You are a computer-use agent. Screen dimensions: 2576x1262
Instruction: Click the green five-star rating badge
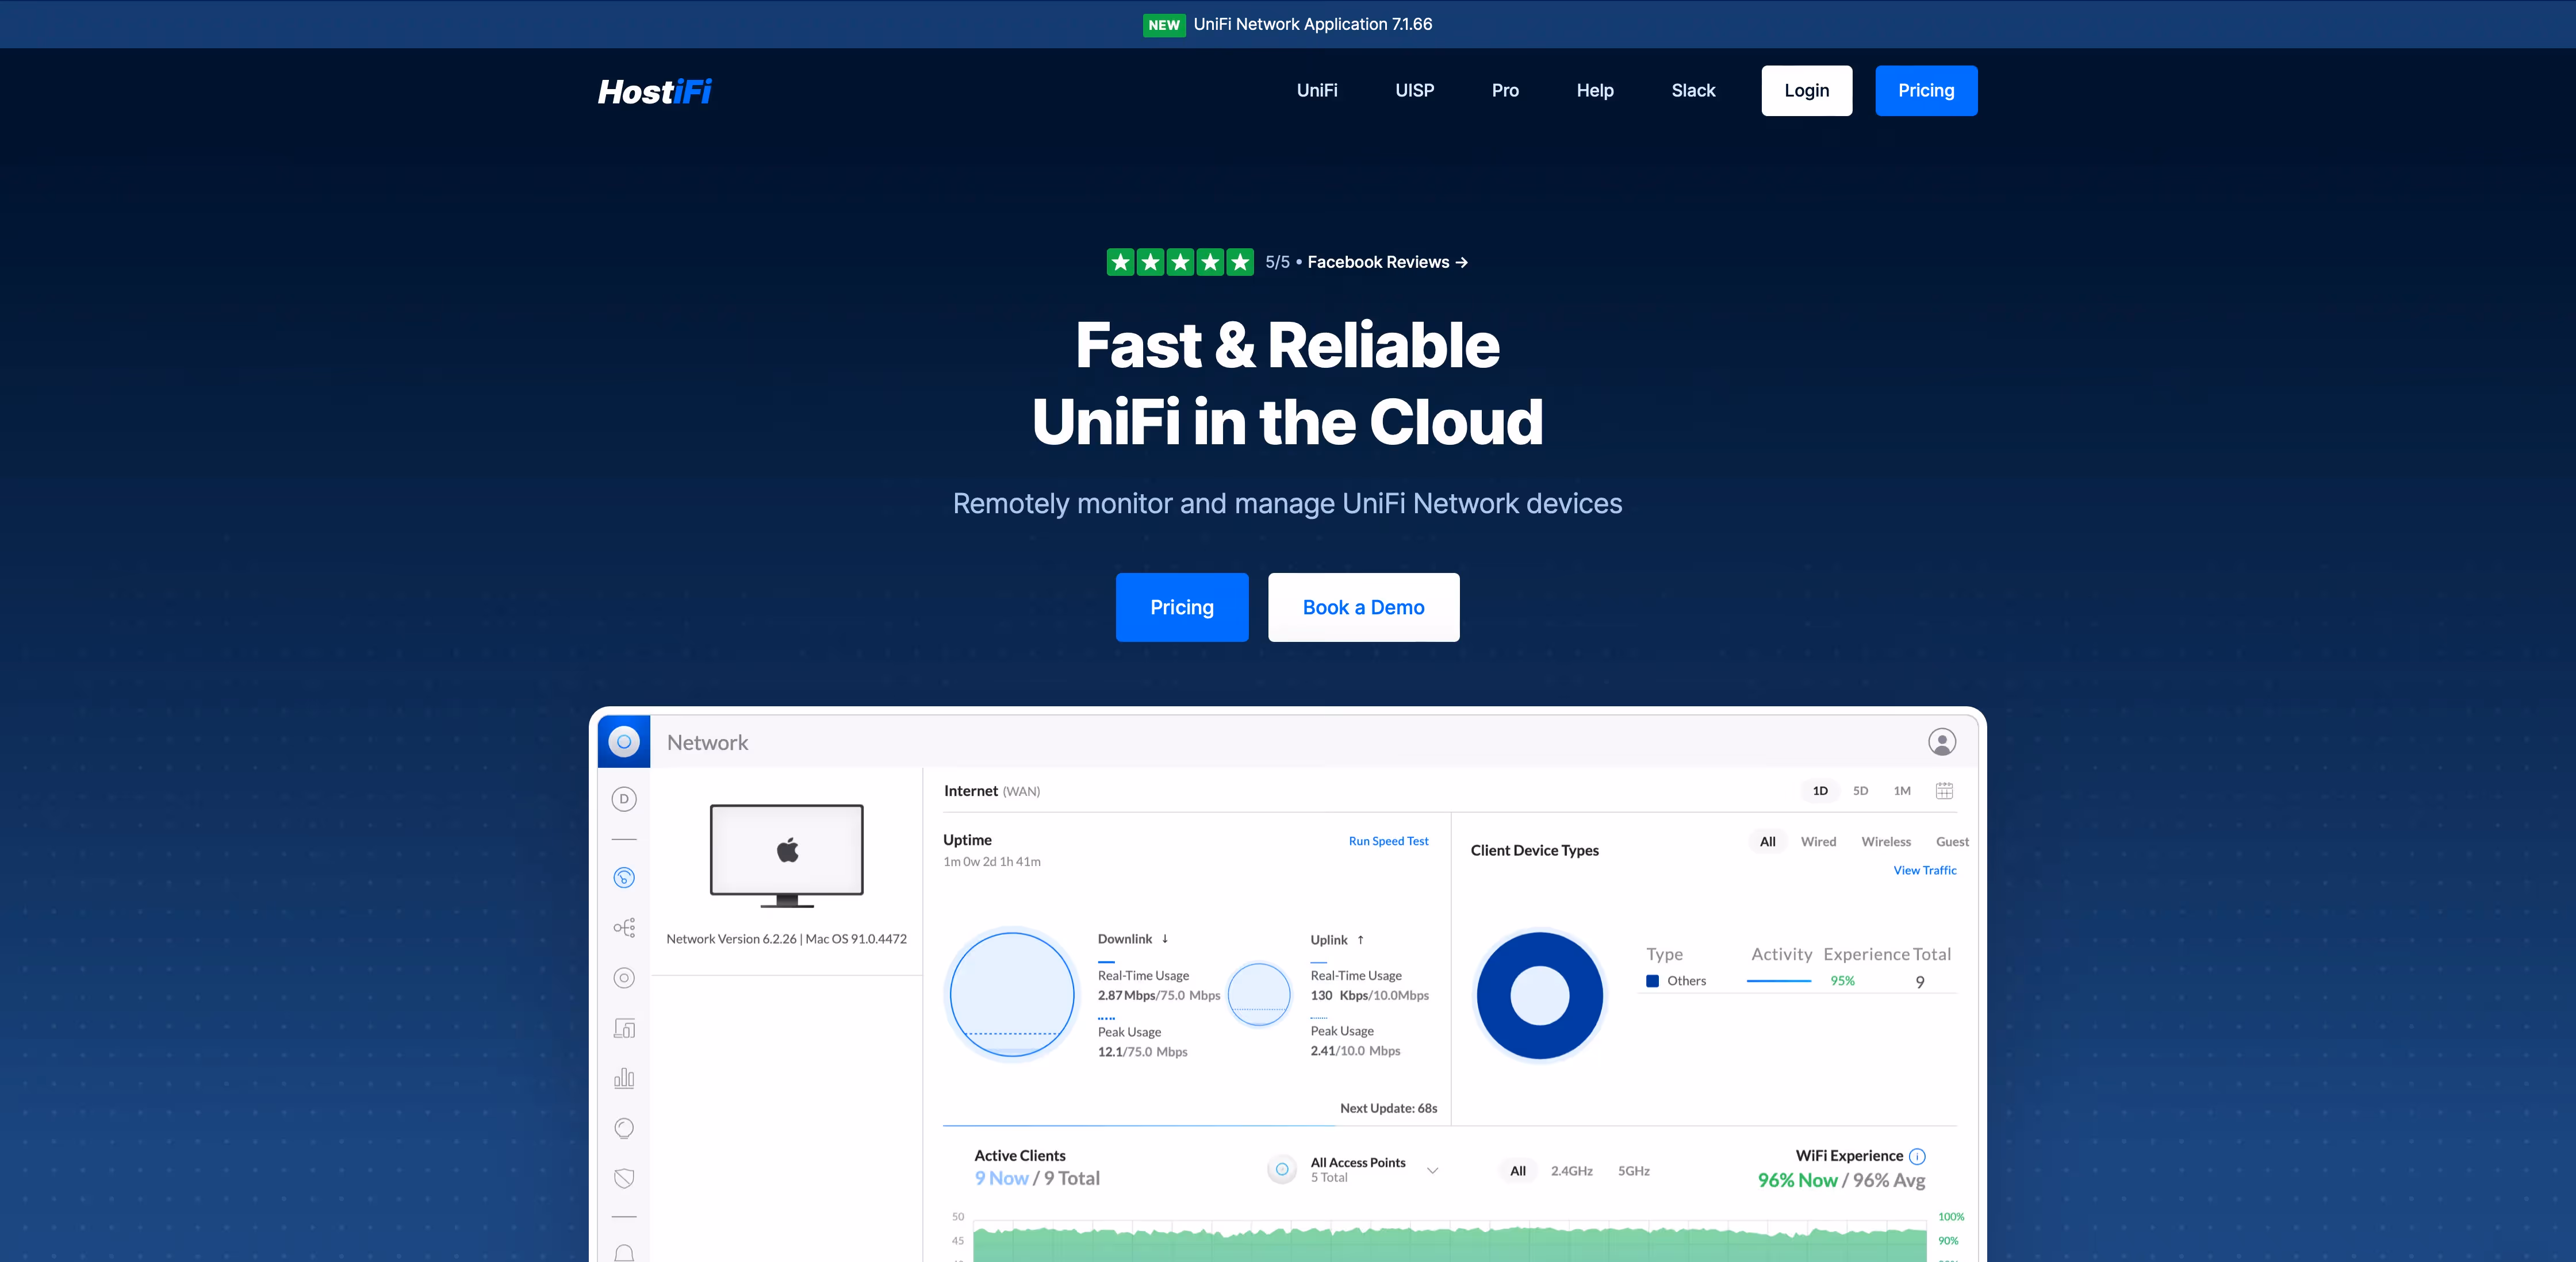coord(1180,262)
